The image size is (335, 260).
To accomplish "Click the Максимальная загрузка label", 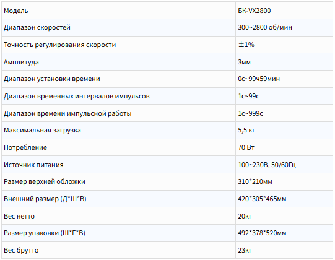I will click(x=42, y=131).
